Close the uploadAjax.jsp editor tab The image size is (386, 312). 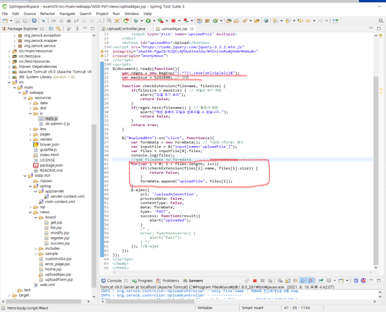[x=192, y=29]
